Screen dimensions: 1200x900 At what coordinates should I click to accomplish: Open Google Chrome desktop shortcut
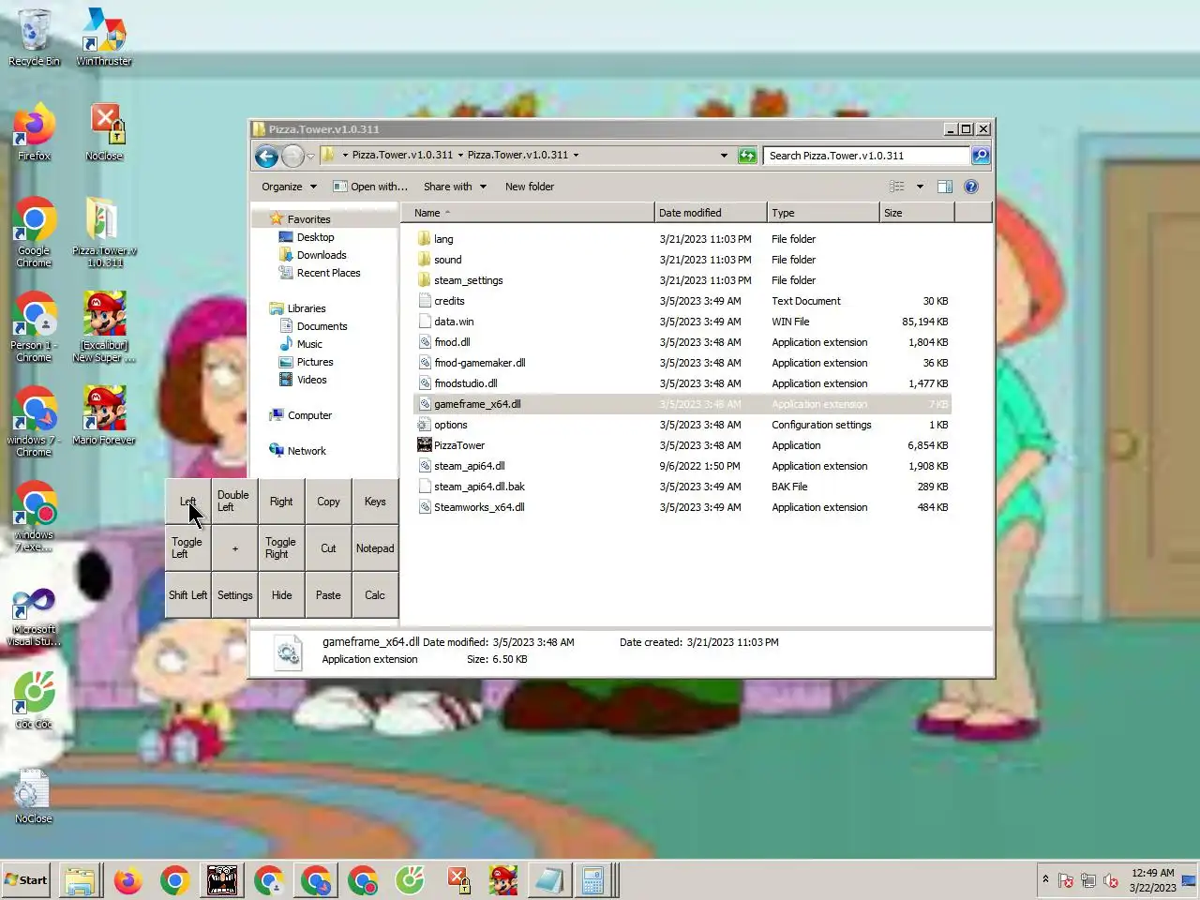tap(34, 232)
